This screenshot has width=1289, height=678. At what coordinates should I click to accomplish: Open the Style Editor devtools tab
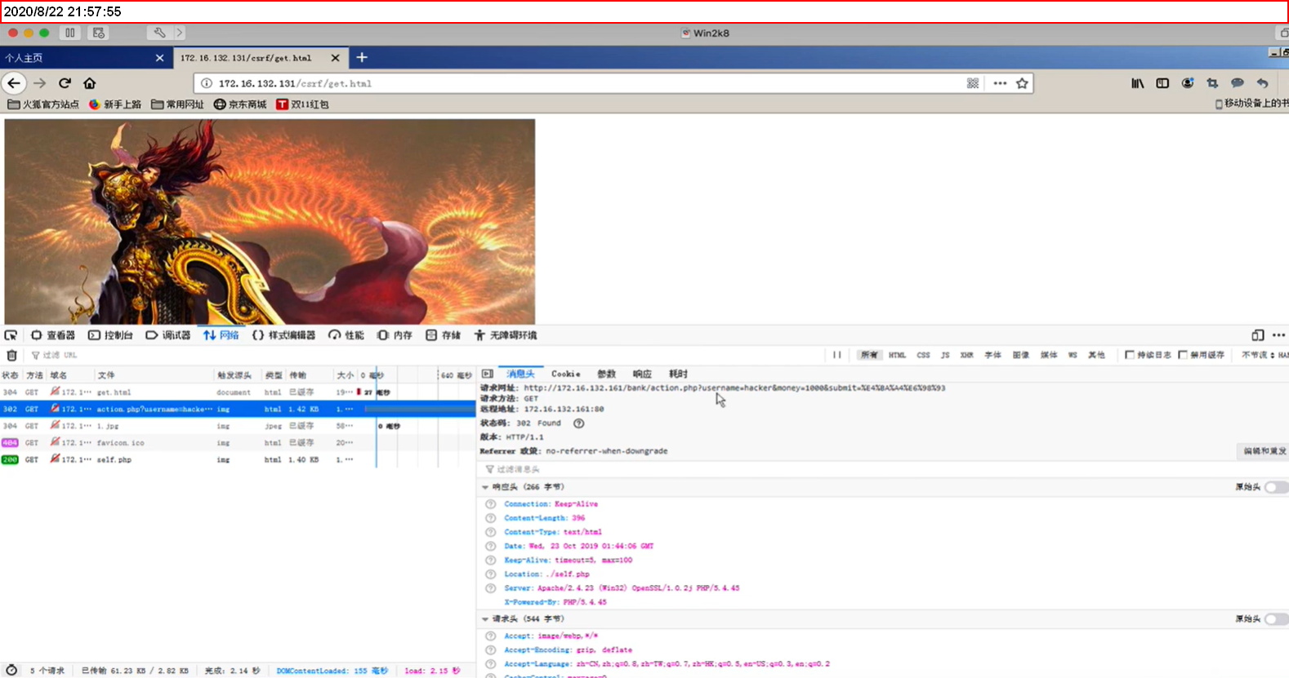click(x=283, y=335)
